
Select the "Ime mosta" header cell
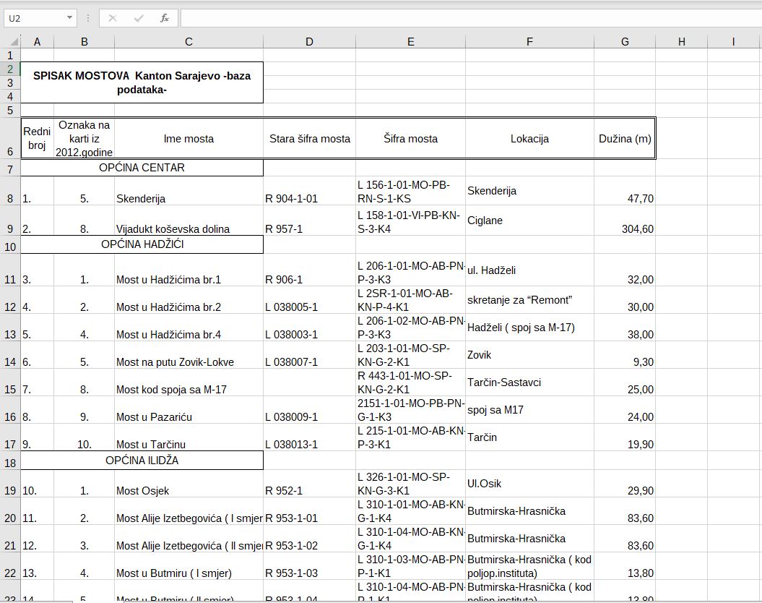[x=189, y=139]
